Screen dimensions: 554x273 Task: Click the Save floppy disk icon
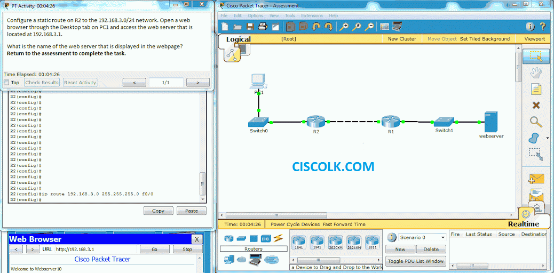(250, 27)
